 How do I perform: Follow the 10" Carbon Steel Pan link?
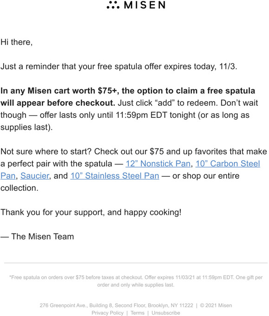[x=228, y=164]
